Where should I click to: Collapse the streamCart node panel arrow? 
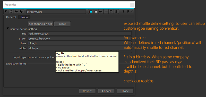click(5, 11)
